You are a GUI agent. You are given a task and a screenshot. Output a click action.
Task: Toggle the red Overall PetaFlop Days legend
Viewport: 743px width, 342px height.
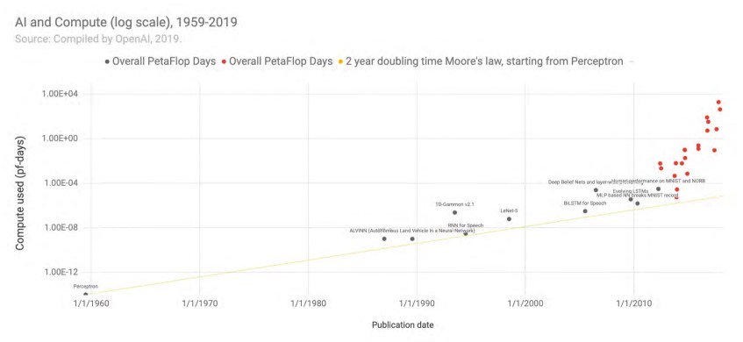[x=276, y=61]
